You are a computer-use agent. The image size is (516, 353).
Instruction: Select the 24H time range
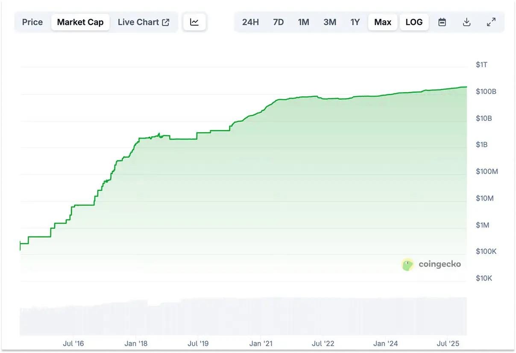pos(250,22)
